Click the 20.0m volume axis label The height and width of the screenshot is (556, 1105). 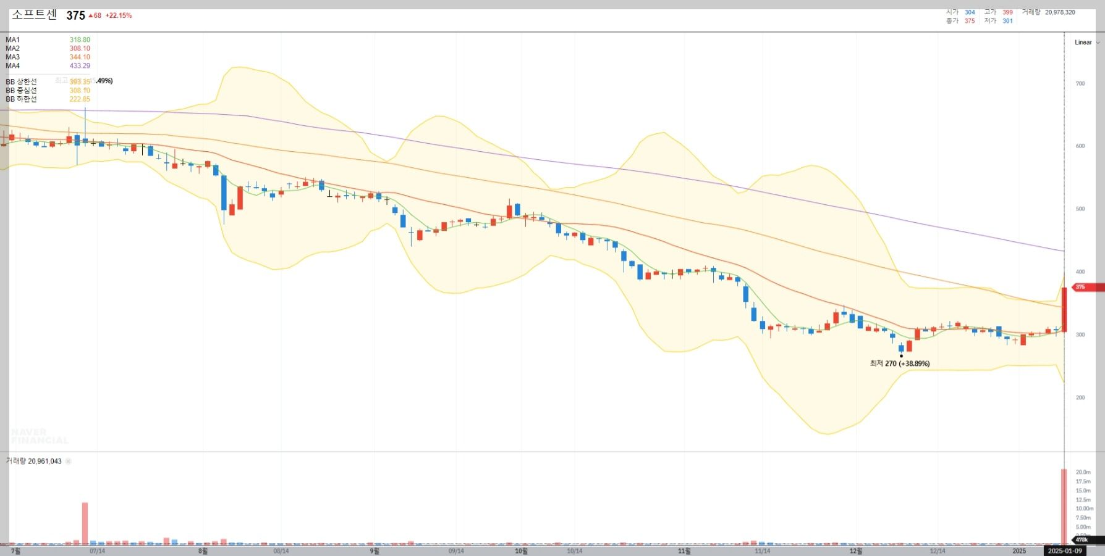(x=1083, y=473)
